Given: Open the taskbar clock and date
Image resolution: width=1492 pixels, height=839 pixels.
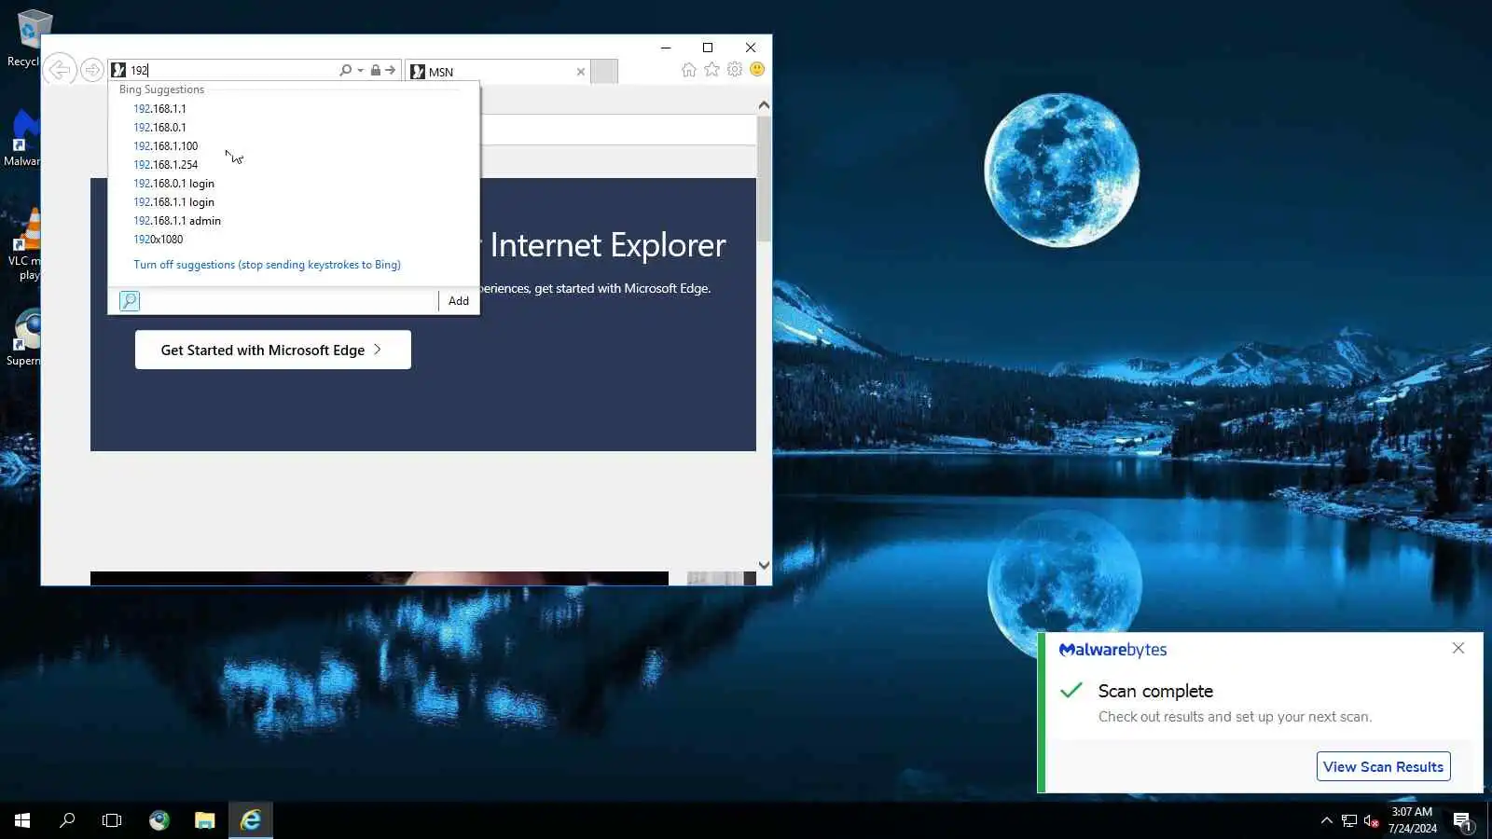Looking at the screenshot, I should coord(1412,820).
